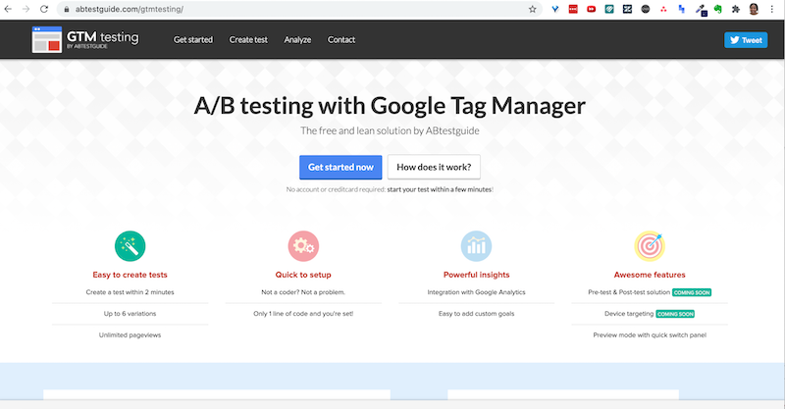
Task: Open the red three-dots extension icon
Action: pos(663,9)
